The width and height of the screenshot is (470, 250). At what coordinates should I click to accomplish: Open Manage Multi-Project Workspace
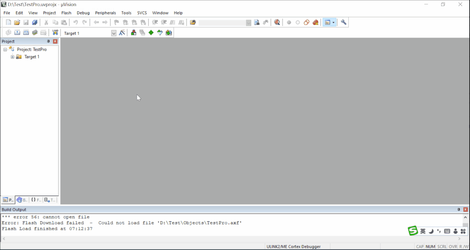(143, 33)
